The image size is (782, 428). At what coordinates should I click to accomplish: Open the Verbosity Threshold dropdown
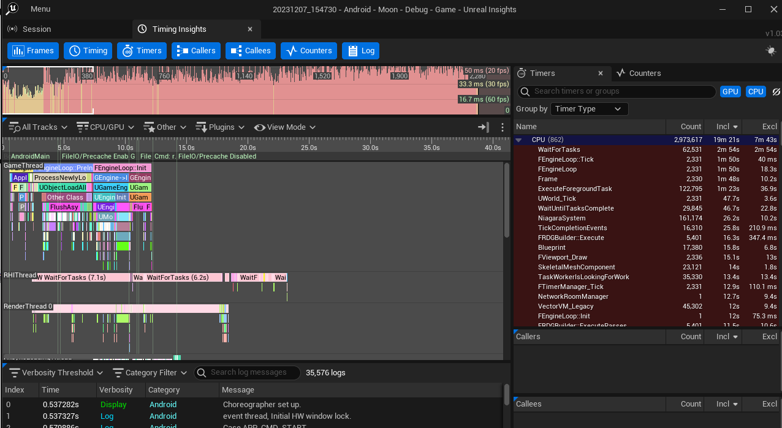[57, 372]
